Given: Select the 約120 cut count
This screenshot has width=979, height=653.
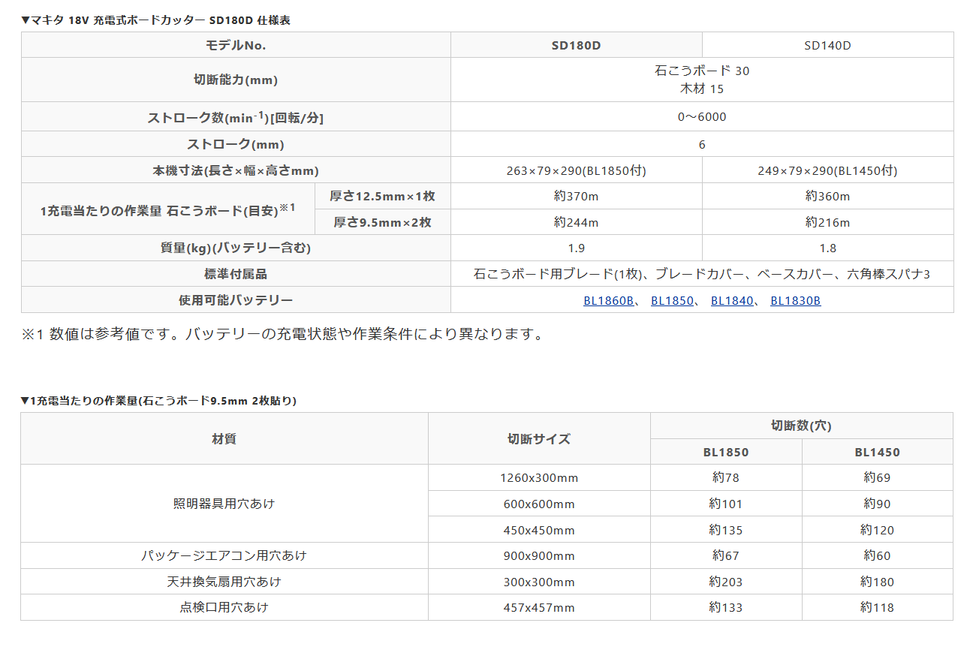Looking at the screenshot, I should coord(877,530).
